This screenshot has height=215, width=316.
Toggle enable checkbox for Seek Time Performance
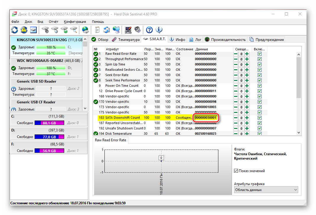point(259,81)
